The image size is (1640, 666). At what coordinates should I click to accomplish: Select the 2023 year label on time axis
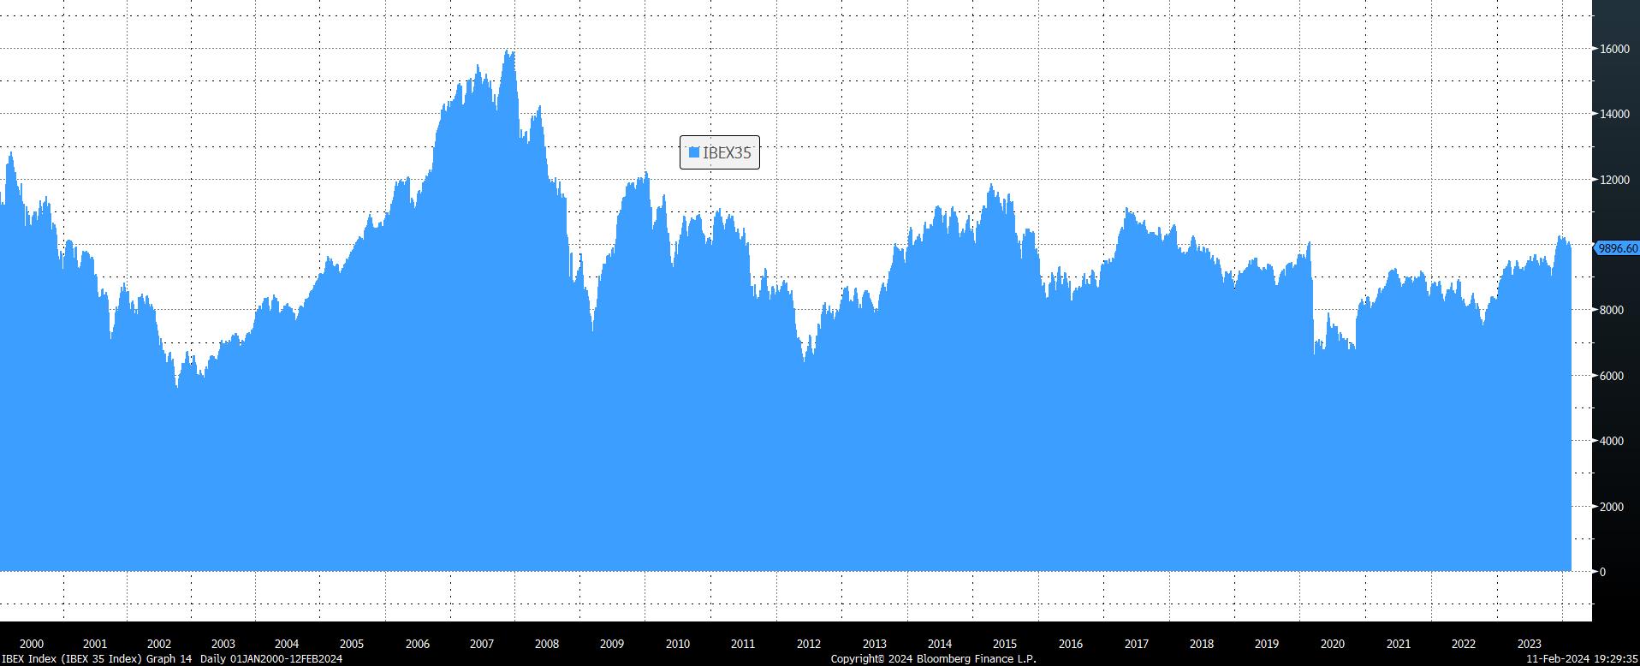[x=1529, y=644]
